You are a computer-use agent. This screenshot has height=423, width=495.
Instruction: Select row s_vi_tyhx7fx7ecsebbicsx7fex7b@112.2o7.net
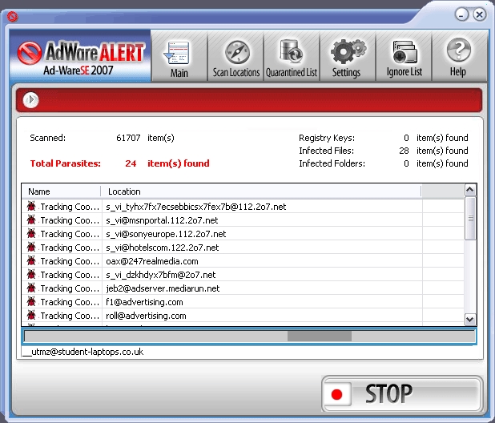[243, 207]
